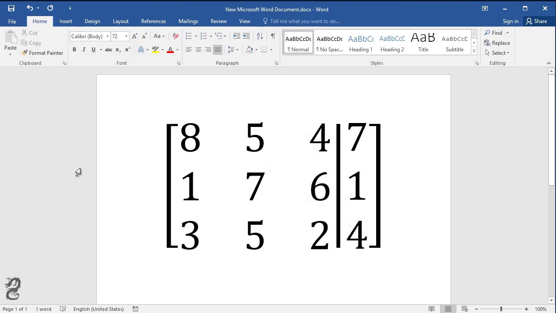Toggle bold formatting
The height and width of the screenshot is (313, 556).
(x=74, y=50)
